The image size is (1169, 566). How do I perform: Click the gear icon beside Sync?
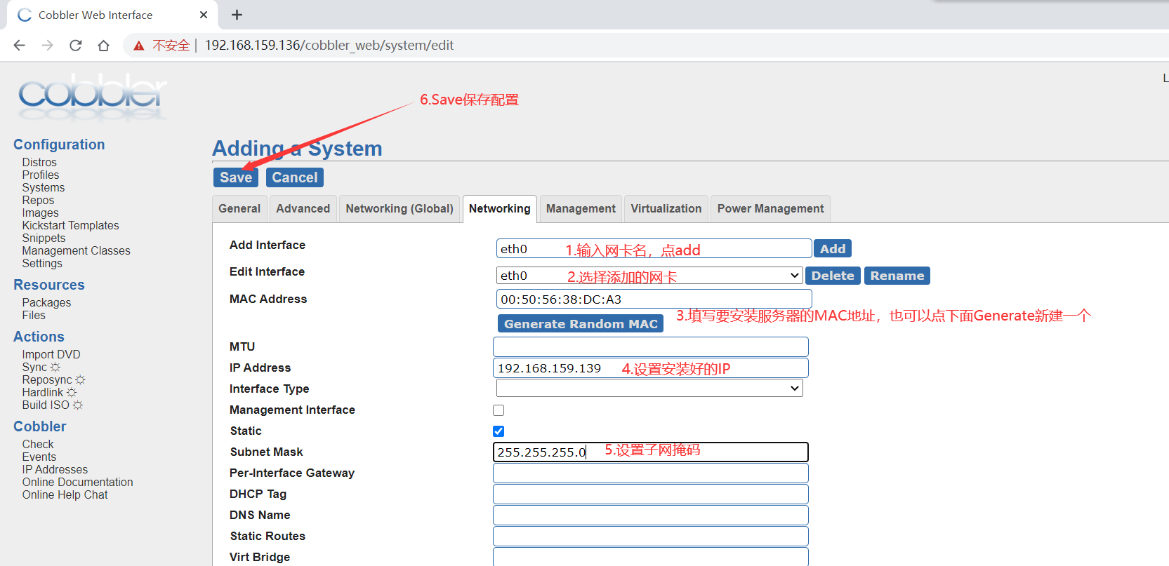tap(55, 368)
